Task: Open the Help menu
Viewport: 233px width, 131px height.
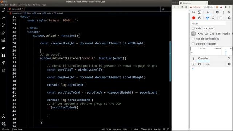Action: tap(44, 5)
